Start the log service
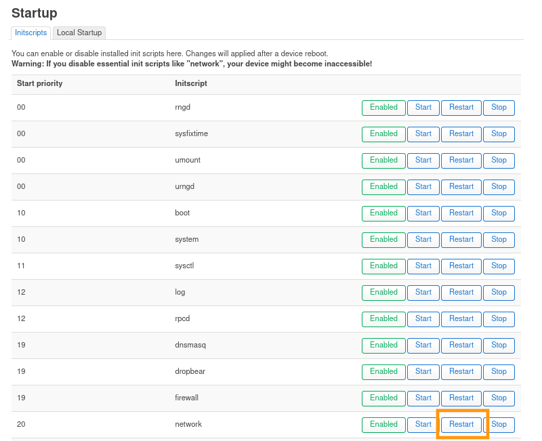Viewport: 542px width, 441px height. pos(423,293)
